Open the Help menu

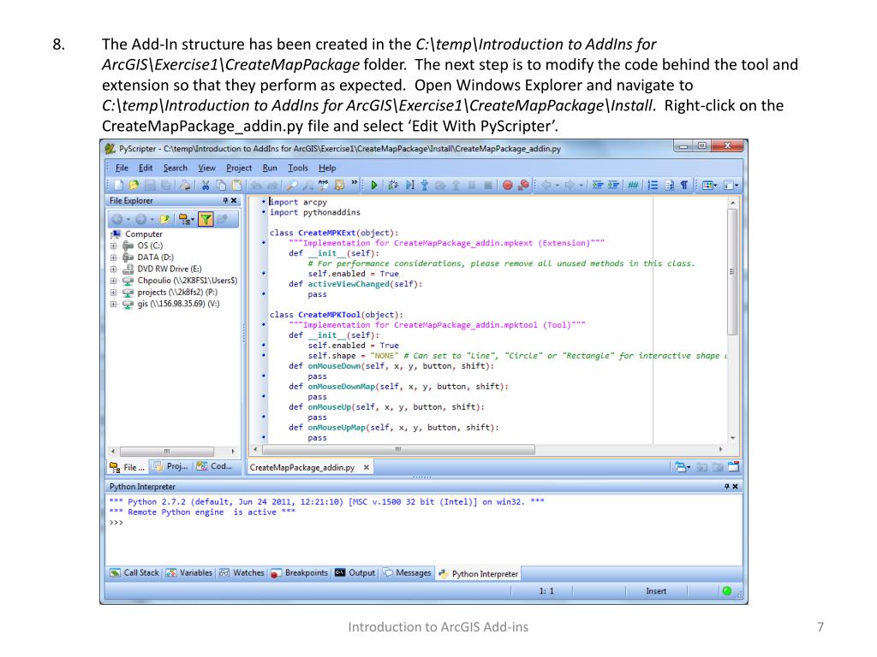327,168
